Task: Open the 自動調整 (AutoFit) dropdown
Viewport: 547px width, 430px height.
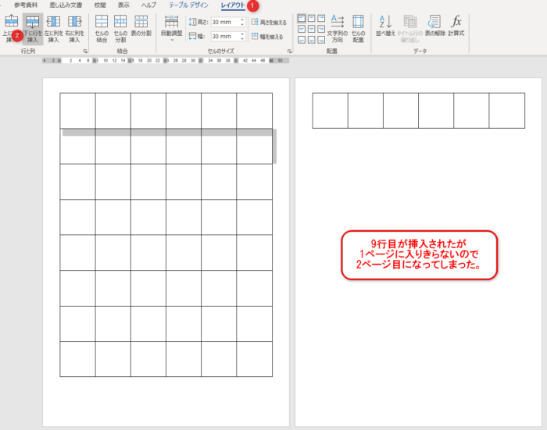Action: [170, 28]
